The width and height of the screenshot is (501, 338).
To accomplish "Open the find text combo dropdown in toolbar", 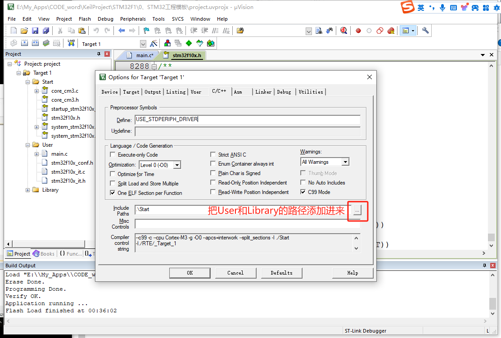I will click(x=309, y=31).
